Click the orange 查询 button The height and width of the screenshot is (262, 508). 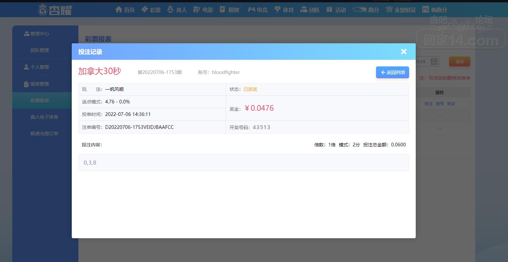pyautogui.click(x=459, y=61)
